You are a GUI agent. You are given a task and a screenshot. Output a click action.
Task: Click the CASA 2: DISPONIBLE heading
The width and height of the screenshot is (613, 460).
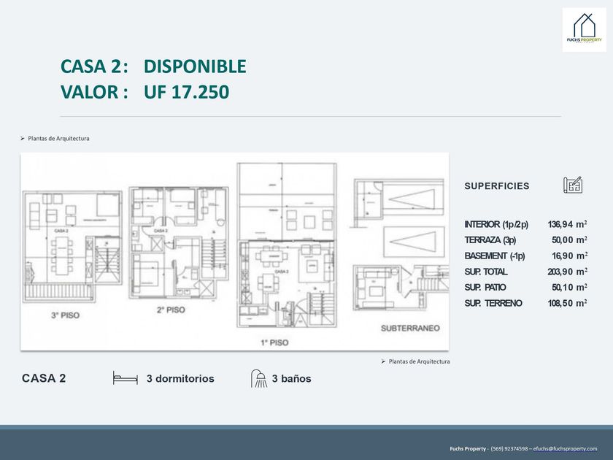coord(153,66)
